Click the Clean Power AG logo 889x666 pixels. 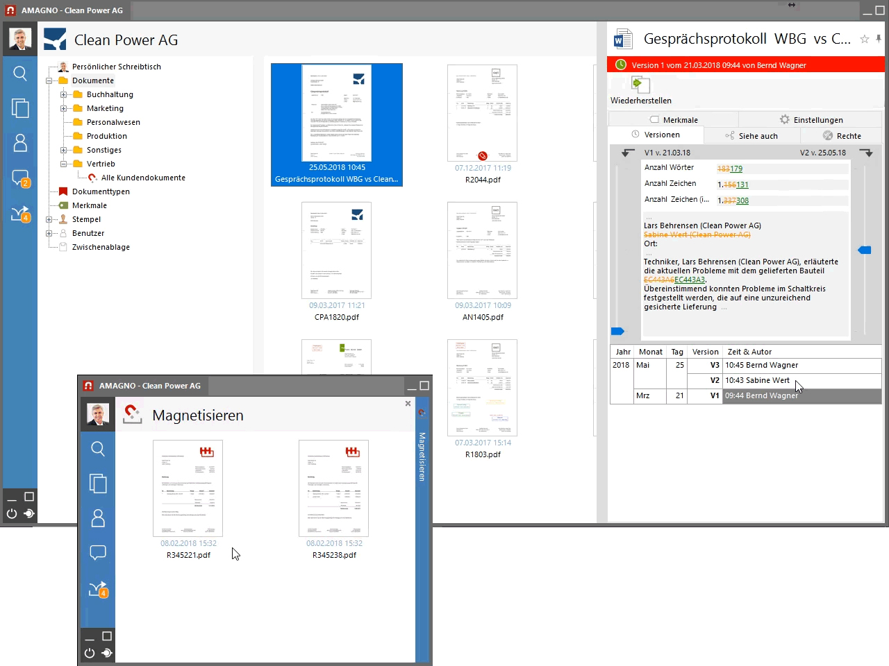tap(55, 39)
